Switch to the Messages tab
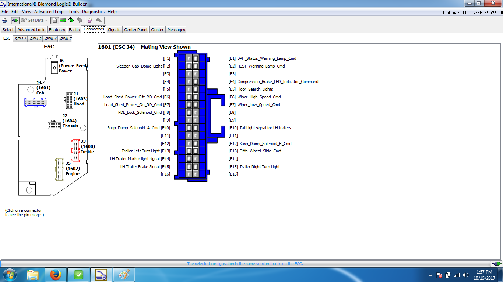The width and height of the screenshot is (503, 282). pos(176,30)
